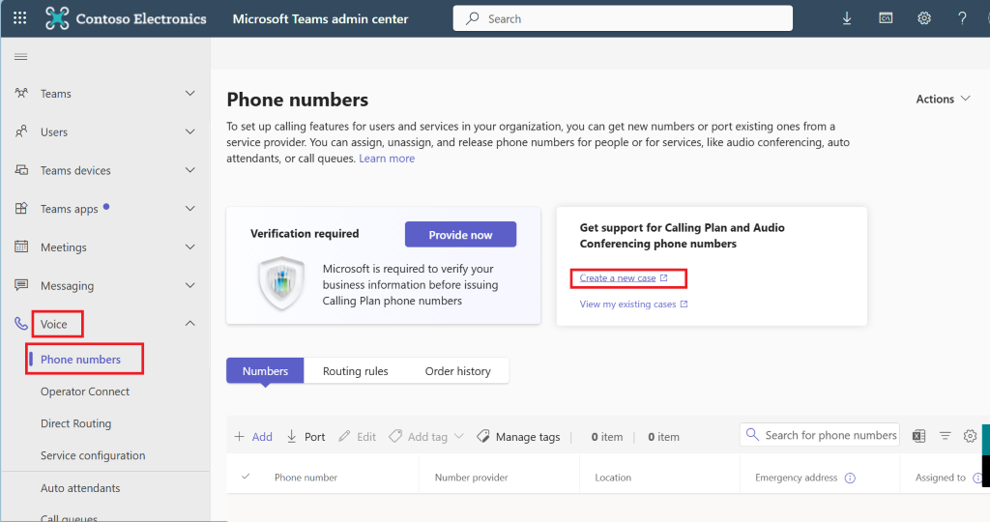990x522 pixels.
Task: Toggle select-all checkmark in table header
Action: (246, 477)
